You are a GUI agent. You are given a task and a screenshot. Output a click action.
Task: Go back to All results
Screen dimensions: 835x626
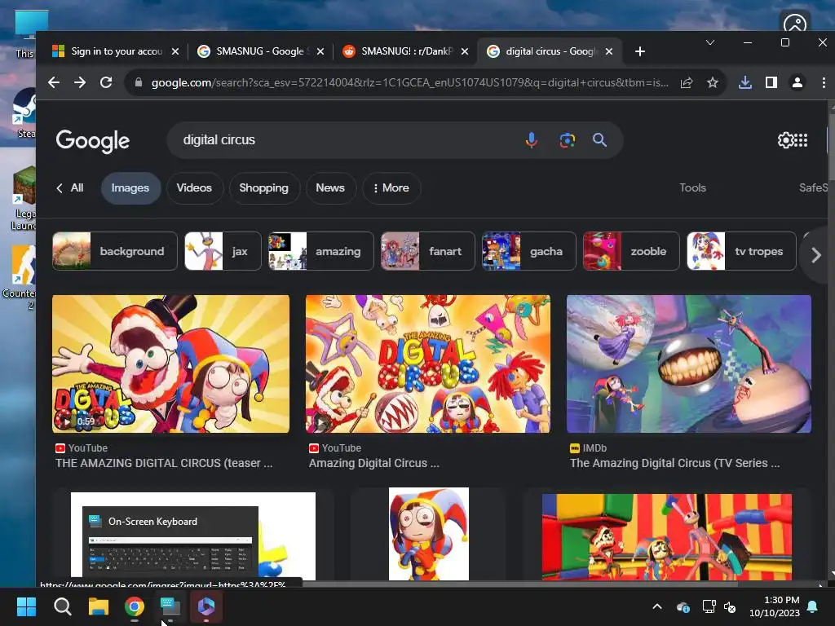(x=70, y=188)
